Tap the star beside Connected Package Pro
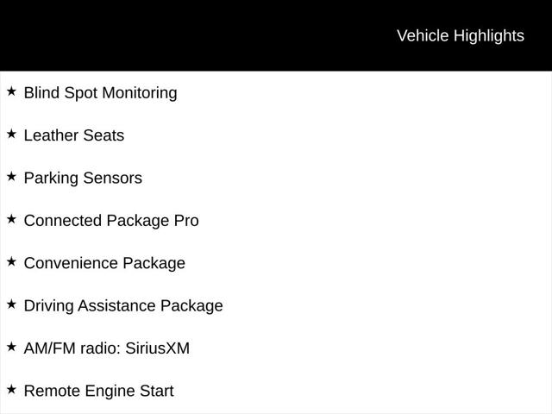This screenshot has height=414, width=552. [x=11, y=219]
